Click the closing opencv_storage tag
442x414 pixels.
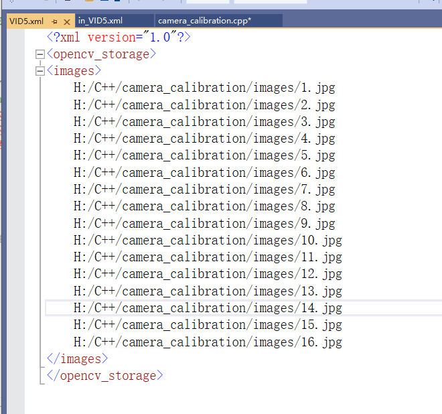tap(105, 376)
